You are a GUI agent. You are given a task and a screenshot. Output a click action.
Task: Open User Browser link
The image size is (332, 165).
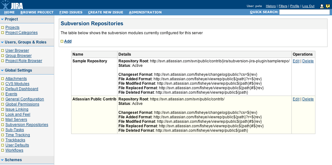[x=17, y=51]
